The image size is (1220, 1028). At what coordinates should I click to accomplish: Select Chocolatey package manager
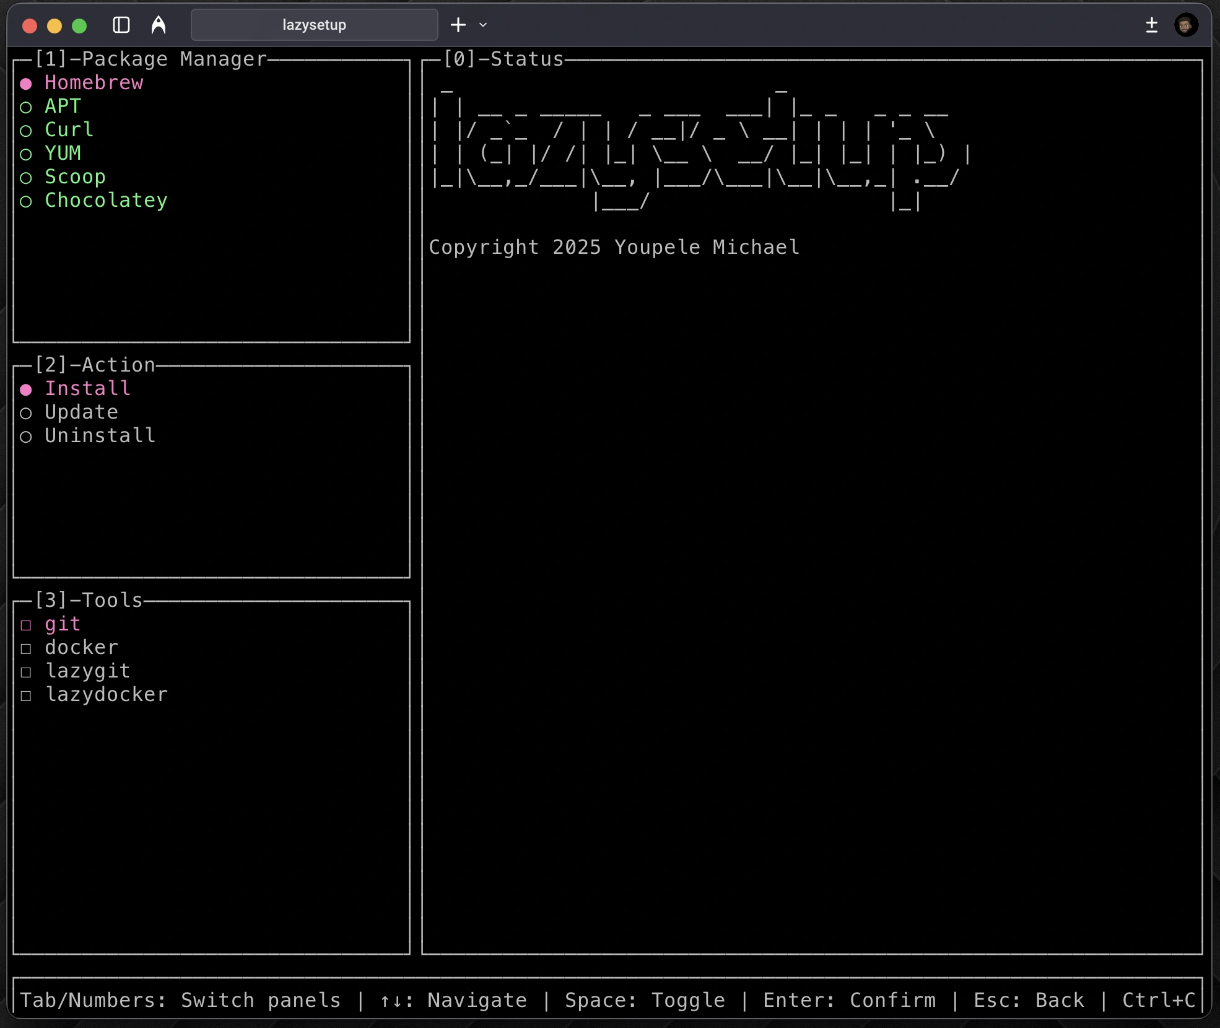pyautogui.click(x=26, y=201)
